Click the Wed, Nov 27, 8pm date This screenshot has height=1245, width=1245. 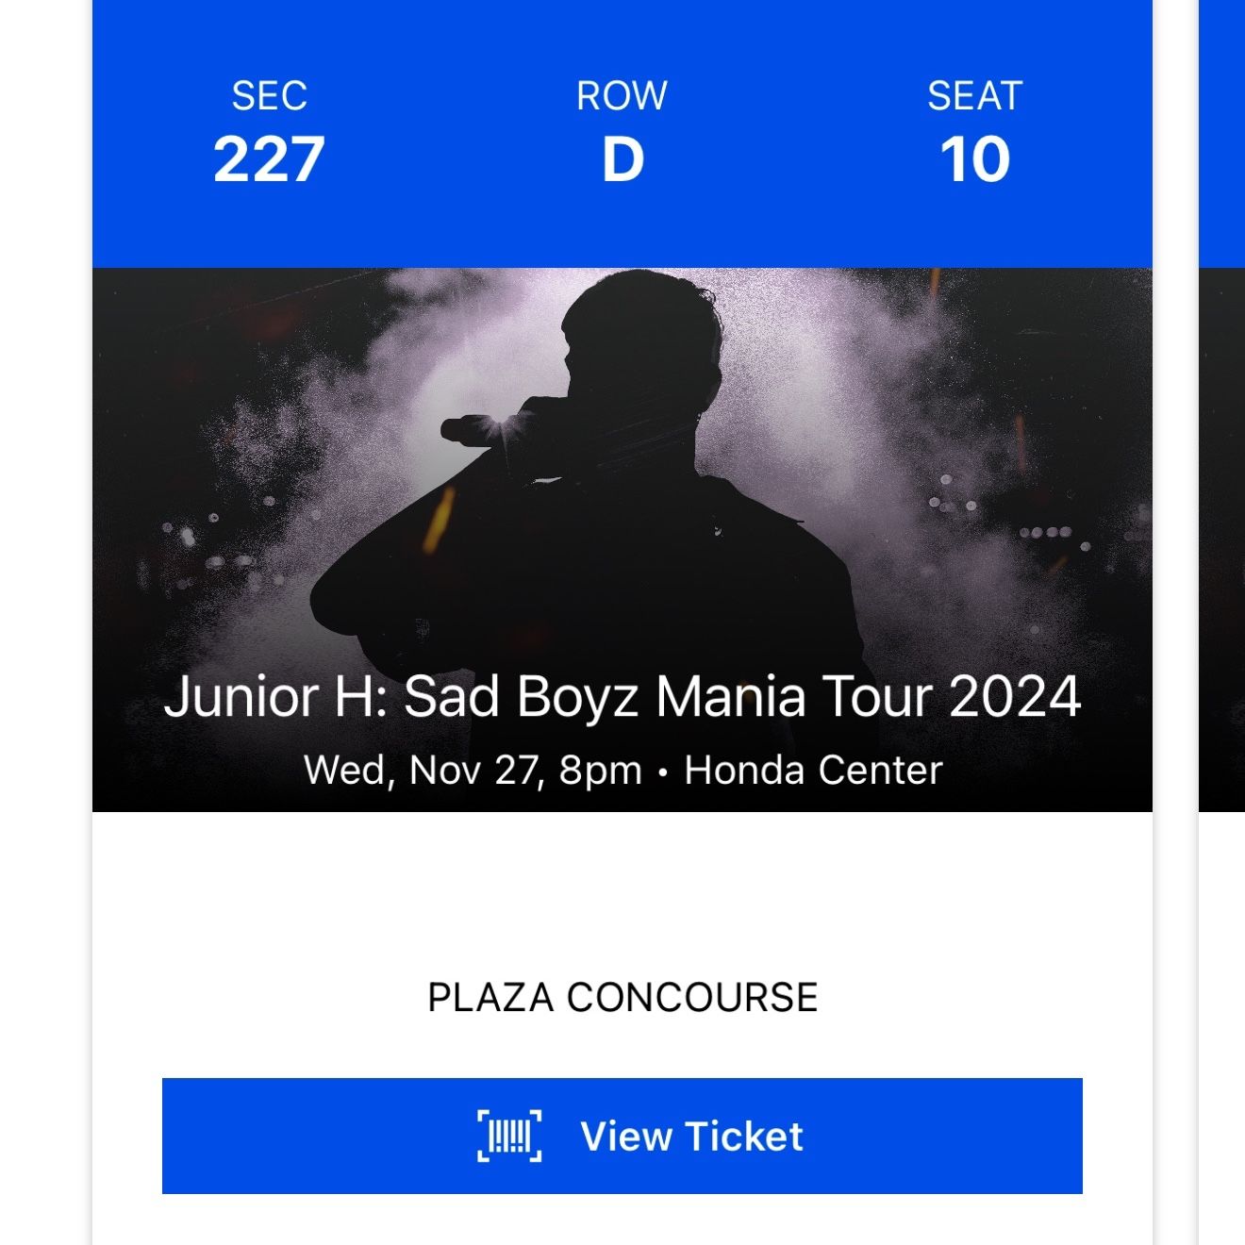pyautogui.click(x=473, y=770)
